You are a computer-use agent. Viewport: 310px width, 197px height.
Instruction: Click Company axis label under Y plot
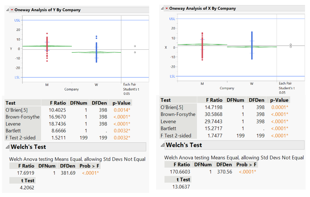(71, 89)
